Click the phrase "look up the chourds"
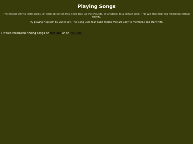This screenshot has height=144, width=193. (90, 14)
